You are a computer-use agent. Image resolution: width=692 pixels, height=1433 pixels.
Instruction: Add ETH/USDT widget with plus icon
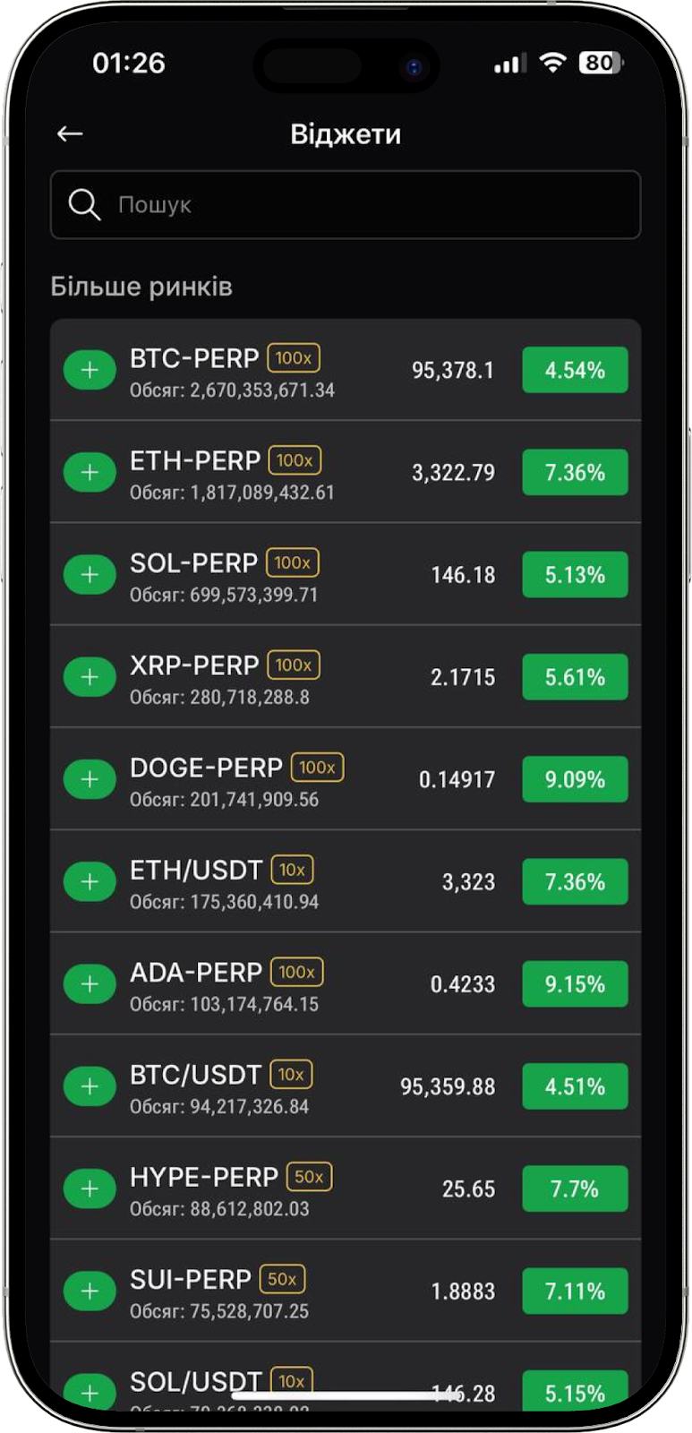[90, 882]
